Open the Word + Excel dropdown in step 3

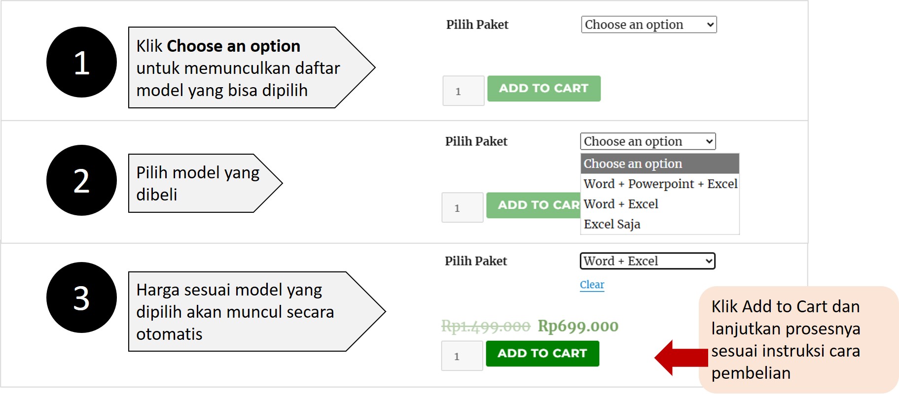click(647, 261)
